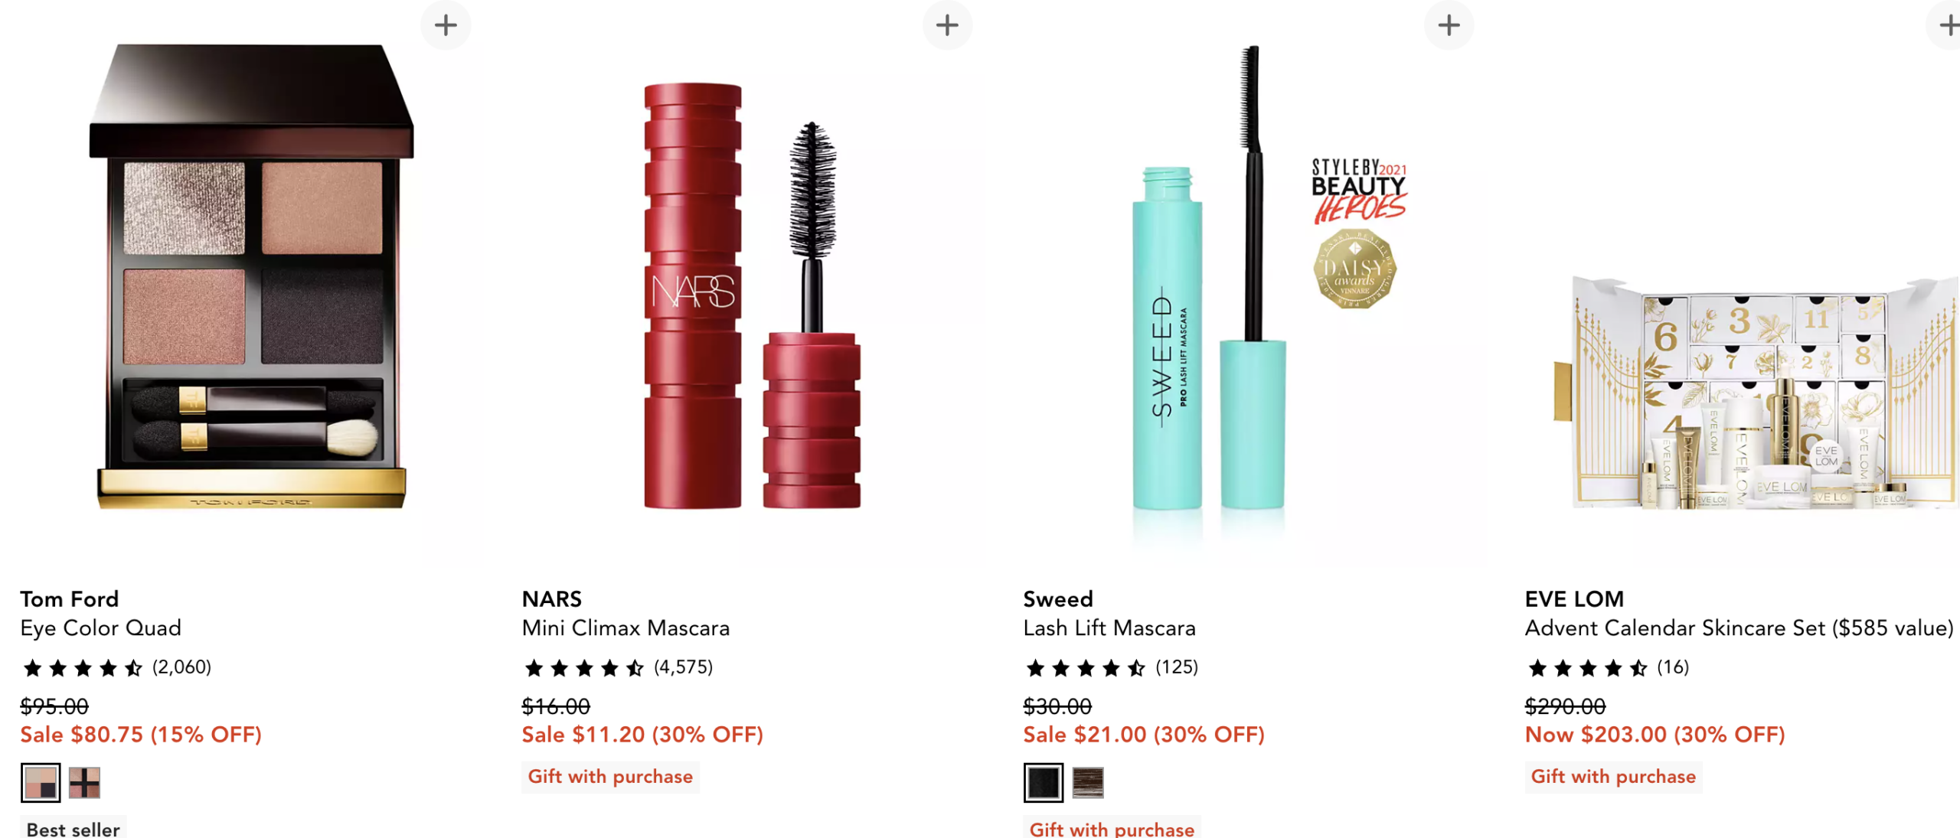Click Mini Climax Mascara product title
The image size is (1960, 838).
pyautogui.click(x=626, y=628)
